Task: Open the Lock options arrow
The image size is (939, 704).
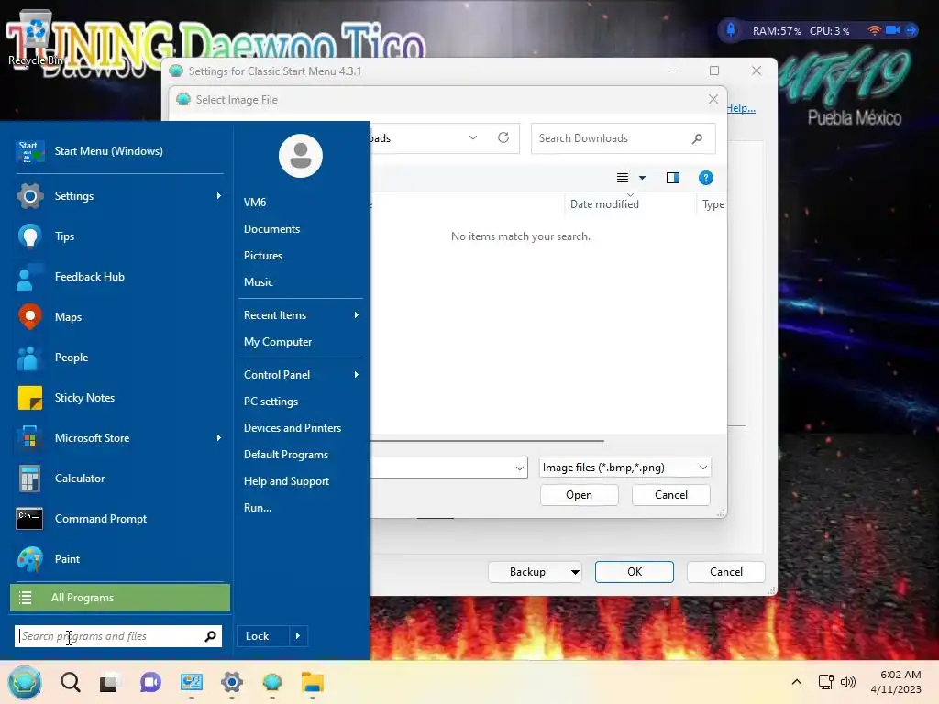Action: coord(298,636)
